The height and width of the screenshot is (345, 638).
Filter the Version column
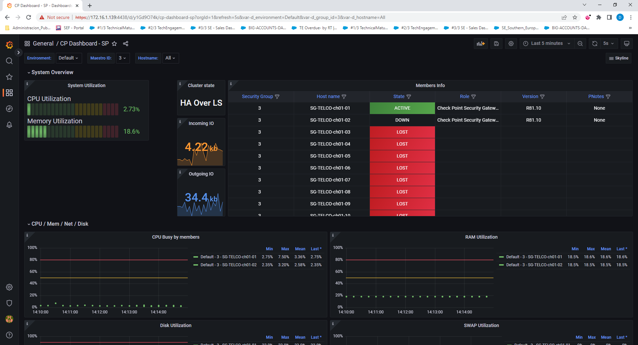click(542, 97)
